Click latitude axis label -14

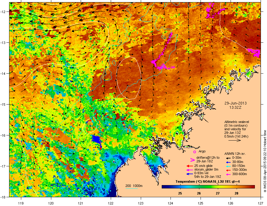coord(3,73)
